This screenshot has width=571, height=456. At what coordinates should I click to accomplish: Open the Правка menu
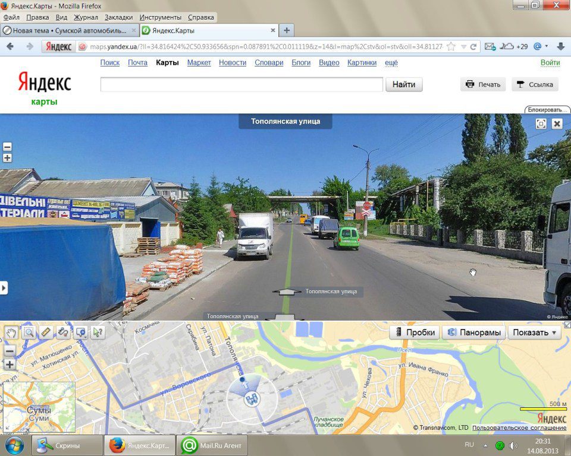(37, 17)
